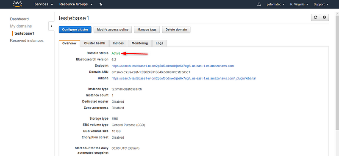Go to Dashboard in sidebar
Image resolution: width=339 pixels, height=156 pixels.
point(19,19)
